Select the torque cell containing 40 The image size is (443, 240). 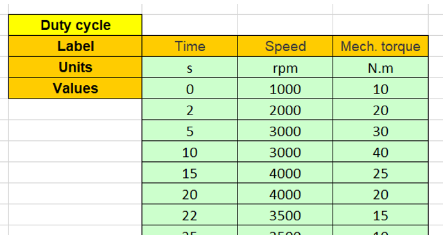[x=381, y=152]
